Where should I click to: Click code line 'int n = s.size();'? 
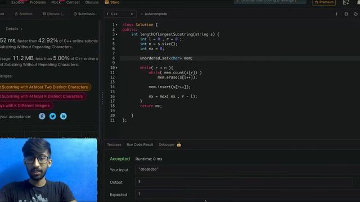[159, 44]
